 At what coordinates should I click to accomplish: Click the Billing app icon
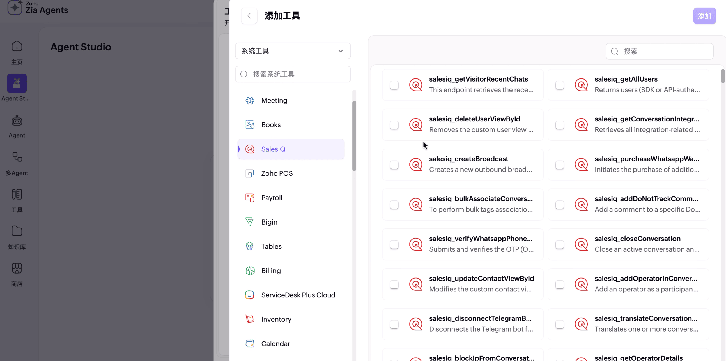250,270
